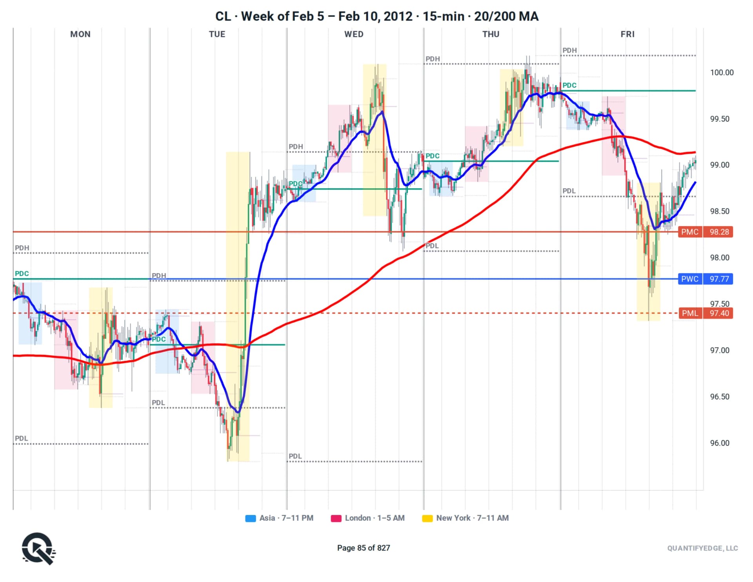
Task: Click Thursday's PDL label
Action: tap(432, 246)
